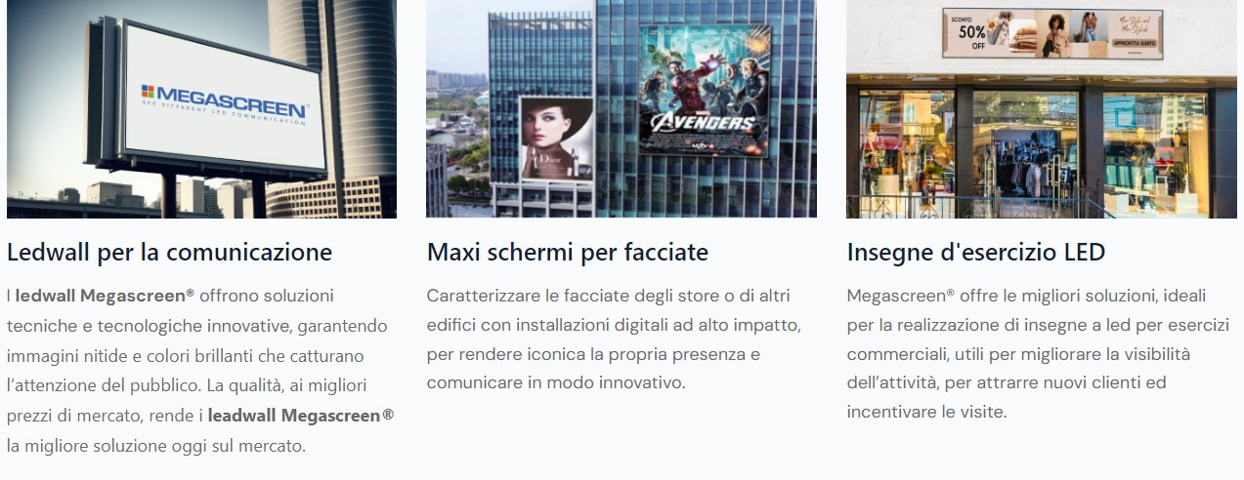Open the Insegne d'esercizio LED heading
Screen dimensions: 1244x480
coord(975,253)
